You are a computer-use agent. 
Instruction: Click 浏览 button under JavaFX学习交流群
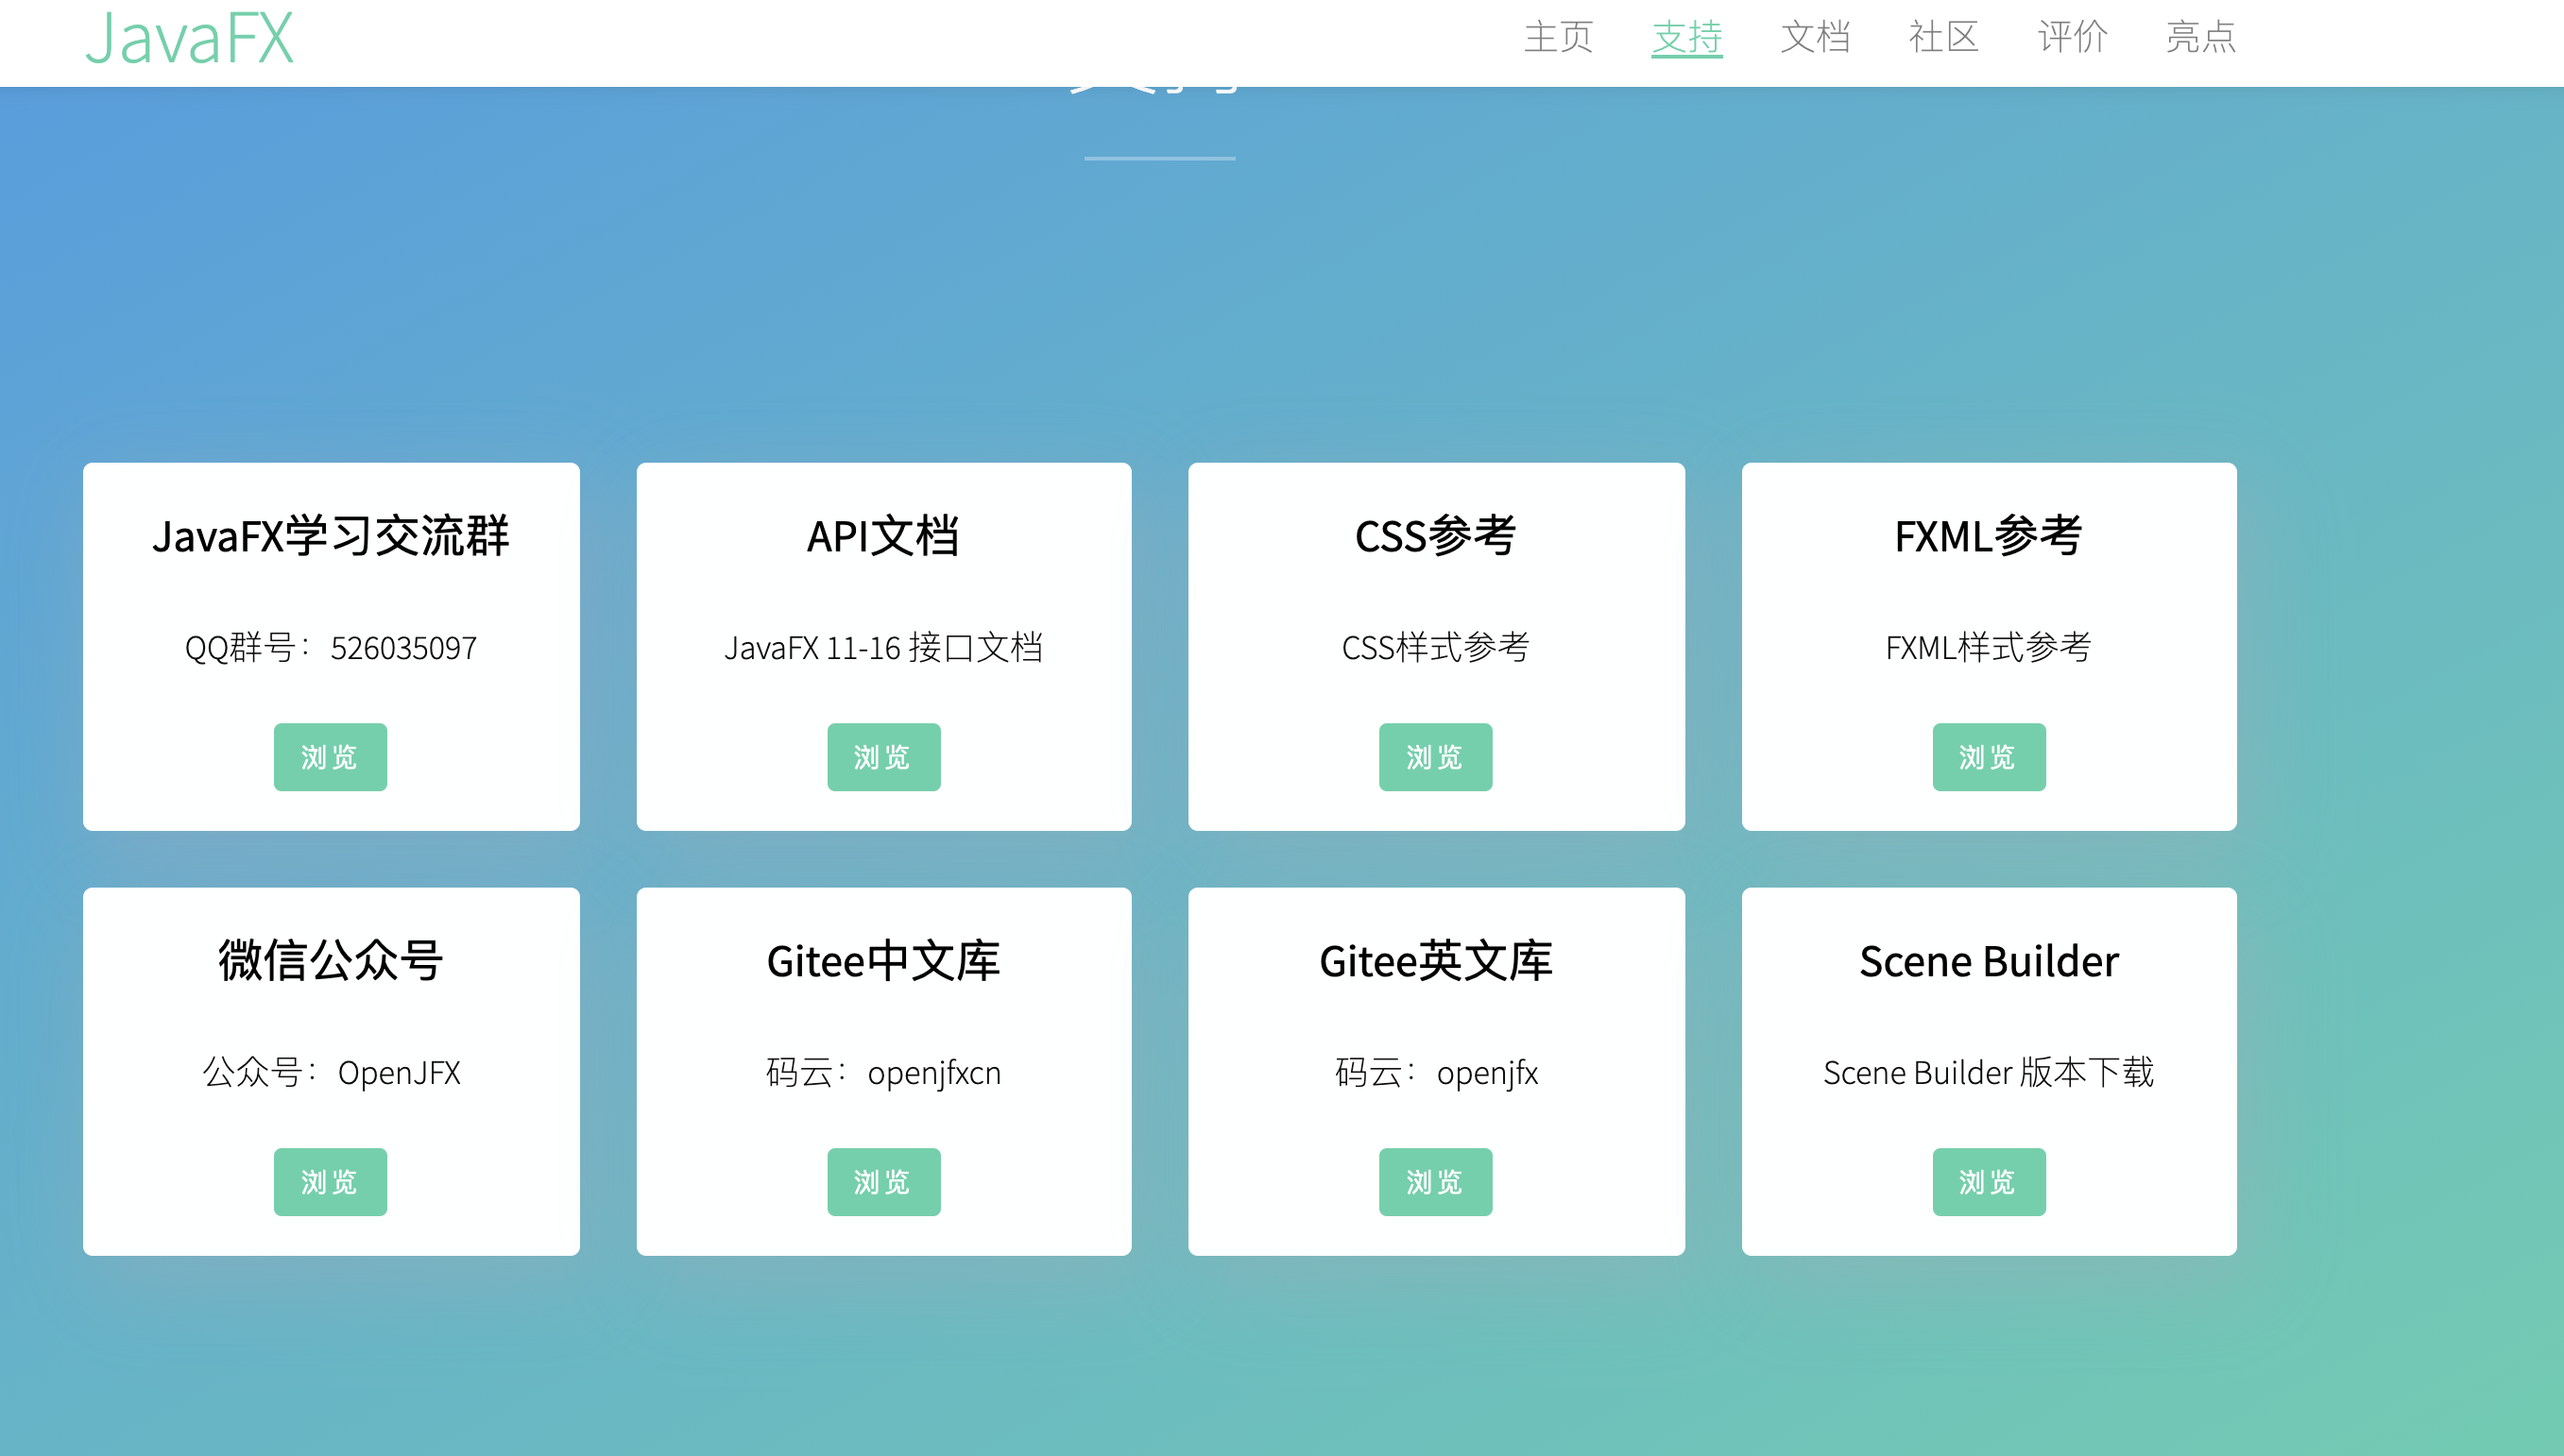click(x=330, y=757)
